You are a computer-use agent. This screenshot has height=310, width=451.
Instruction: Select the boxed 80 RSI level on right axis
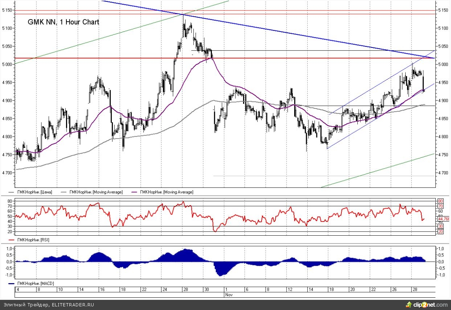(441, 201)
